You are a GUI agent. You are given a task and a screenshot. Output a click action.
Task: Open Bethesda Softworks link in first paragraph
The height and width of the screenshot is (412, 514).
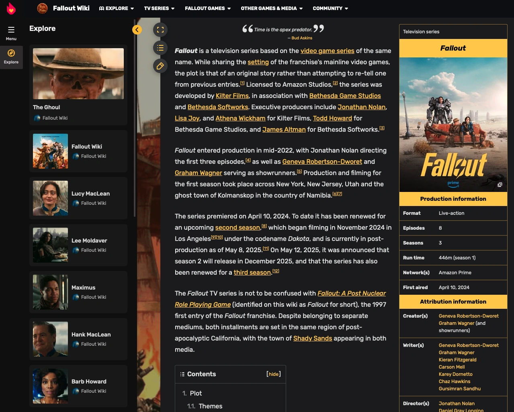(218, 107)
